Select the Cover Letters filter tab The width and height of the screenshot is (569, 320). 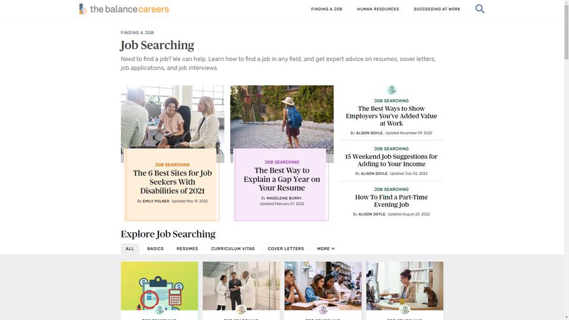286,248
